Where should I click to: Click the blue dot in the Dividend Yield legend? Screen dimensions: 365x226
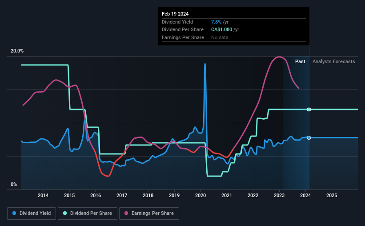click(x=16, y=214)
